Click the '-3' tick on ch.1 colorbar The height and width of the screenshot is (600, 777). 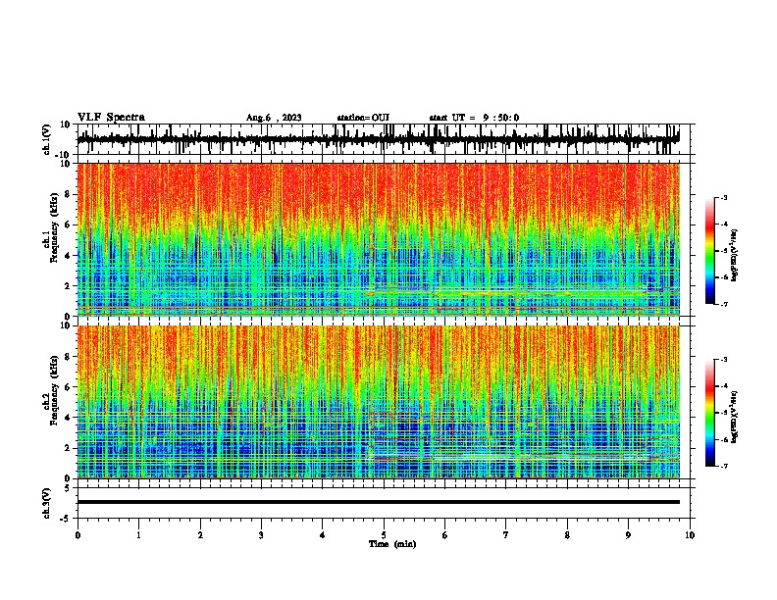(x=723, y=197)
